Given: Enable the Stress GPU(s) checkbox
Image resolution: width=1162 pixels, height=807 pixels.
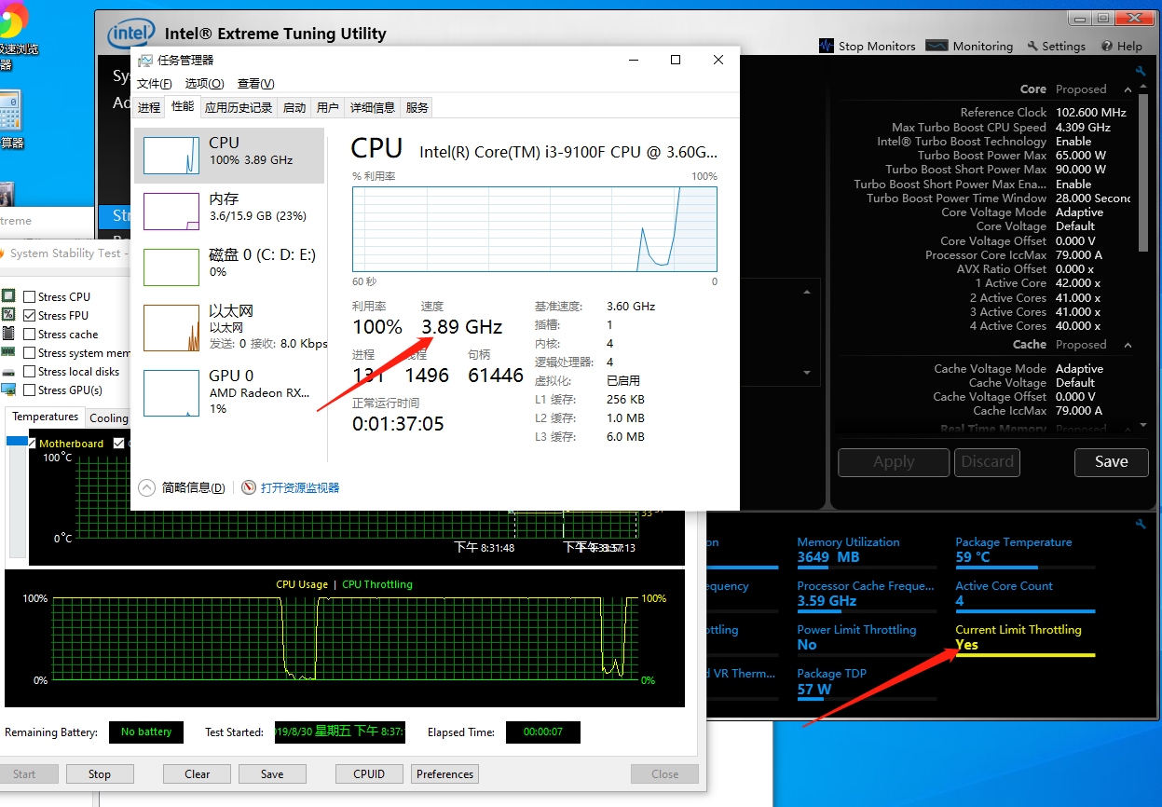Looking at the screenshot, I should (30, 390).
